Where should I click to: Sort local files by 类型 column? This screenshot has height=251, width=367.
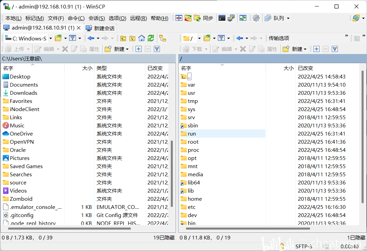[x=120, y=68]
